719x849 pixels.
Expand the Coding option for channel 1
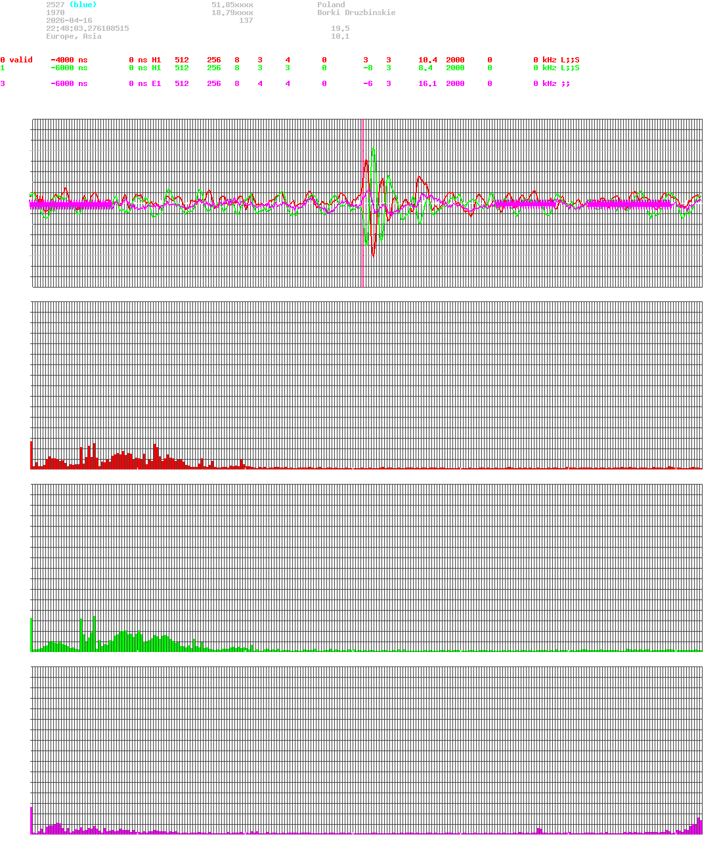[389, 68]
